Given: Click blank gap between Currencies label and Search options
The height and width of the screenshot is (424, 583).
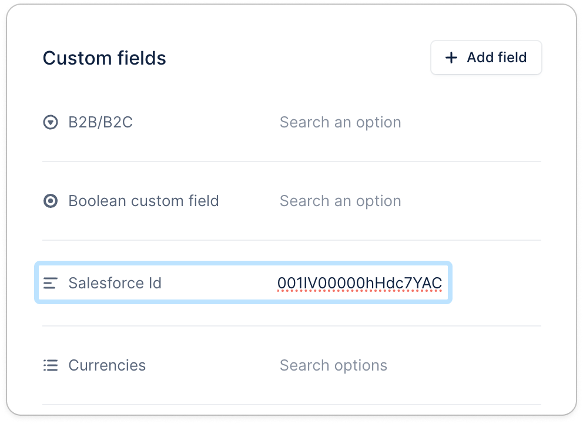Looking at the screenshot, I should (x=212, y=366).
